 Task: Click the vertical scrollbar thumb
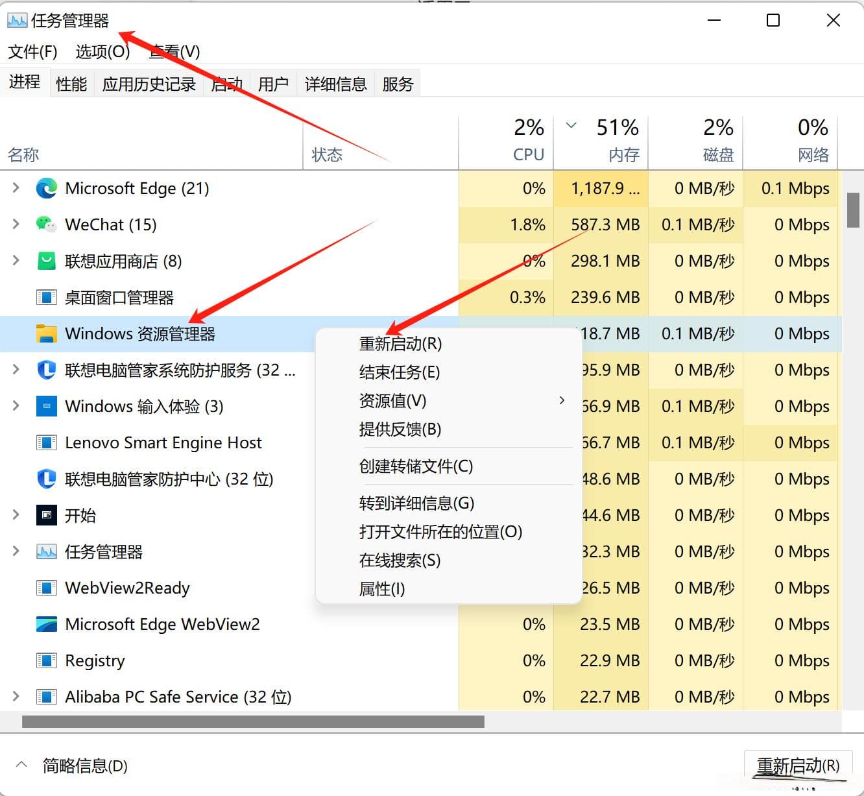tap(853, 211)
